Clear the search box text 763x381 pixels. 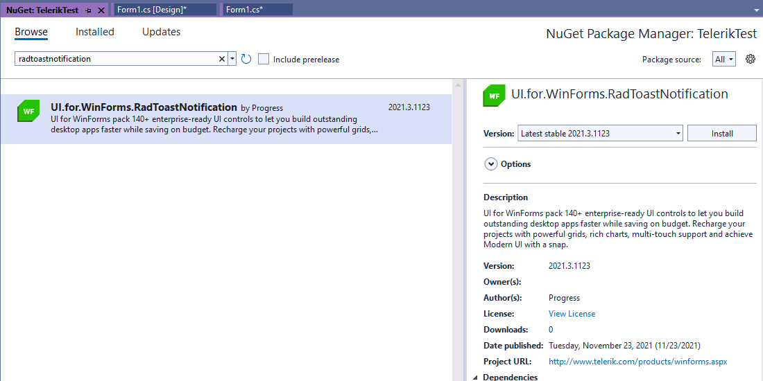pos(221,59)
